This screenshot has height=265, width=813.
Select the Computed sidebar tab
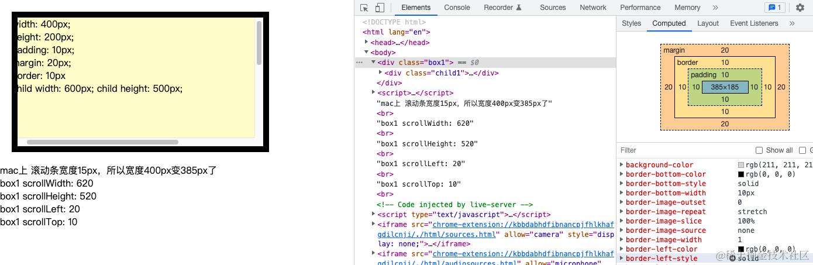click(x=669, y=23)
